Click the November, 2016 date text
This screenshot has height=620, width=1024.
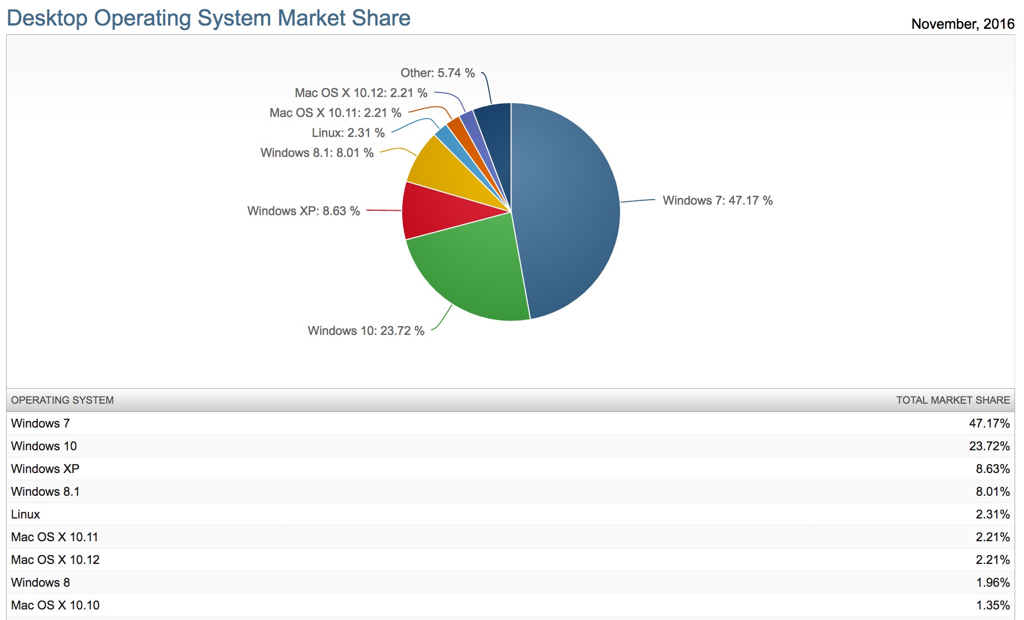tap(962, 24)
